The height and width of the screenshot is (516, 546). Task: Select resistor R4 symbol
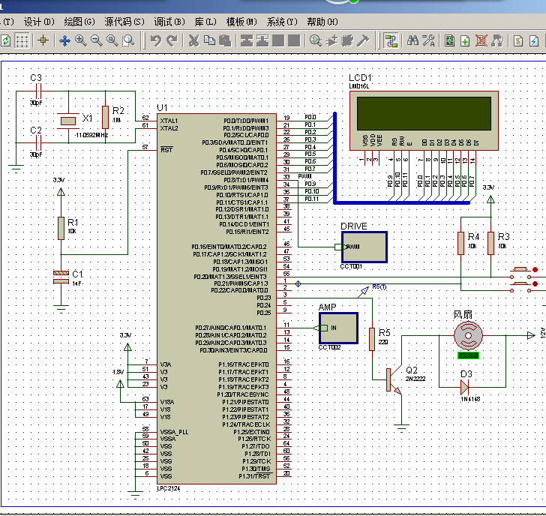tap(460, 244)
